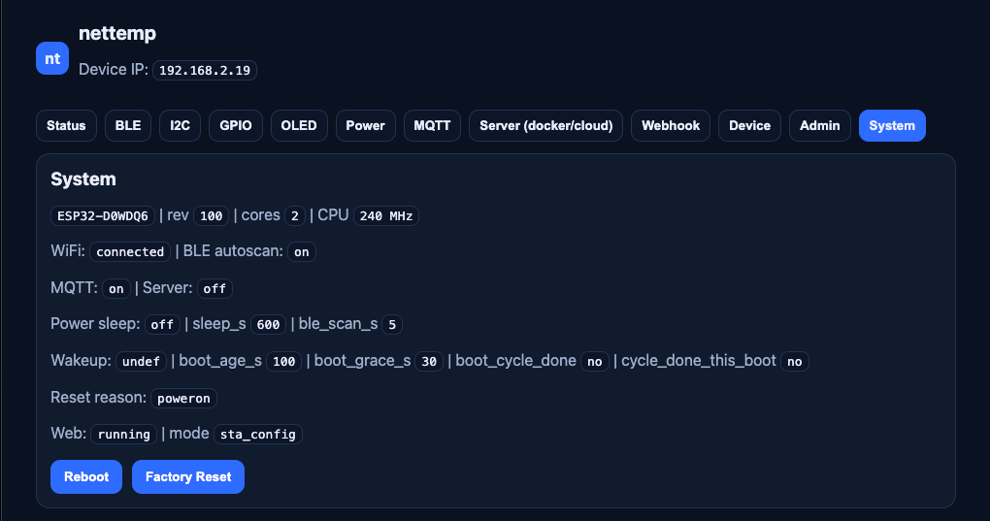Click the device IP 192.168.2.19 badge
The height and width of the screenshot is (521, 990).
coord(205,71)
